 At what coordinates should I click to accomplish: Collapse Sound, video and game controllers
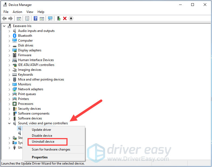[x=9, y=123]
